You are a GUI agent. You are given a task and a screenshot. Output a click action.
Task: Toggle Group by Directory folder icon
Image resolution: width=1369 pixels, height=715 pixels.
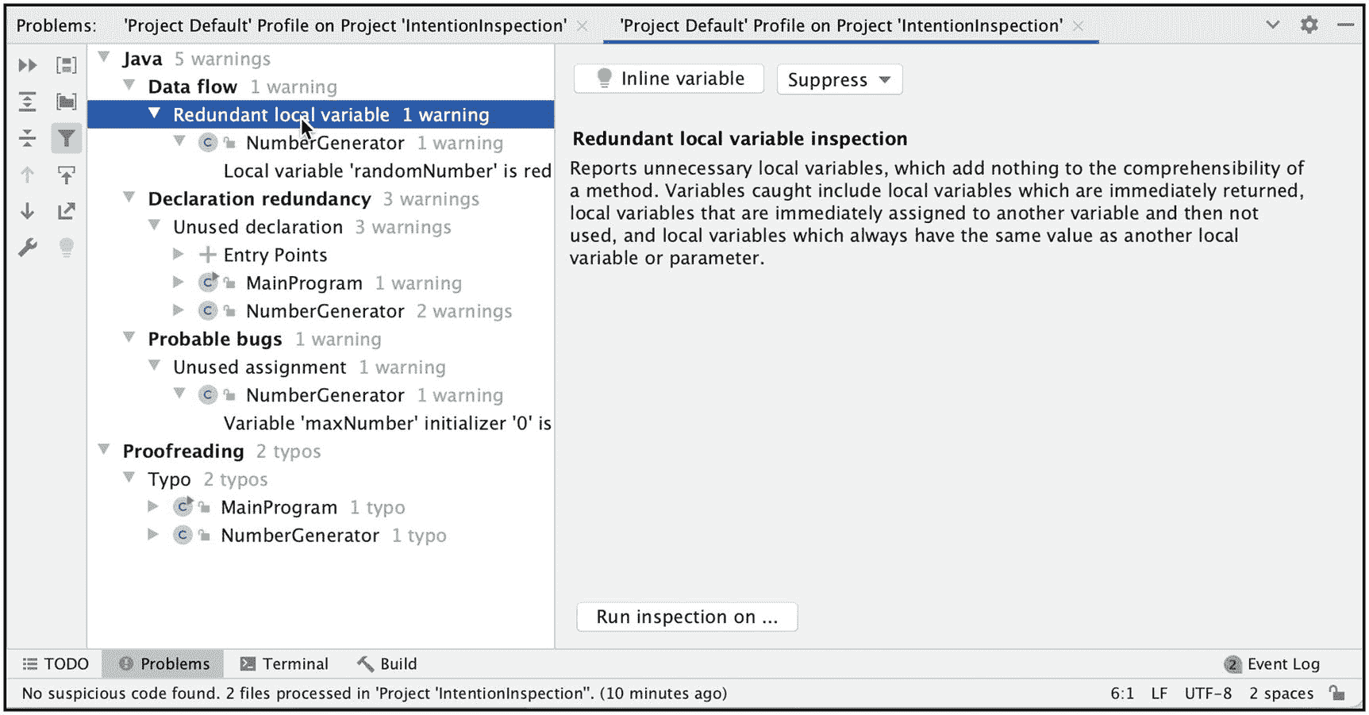pyautogui.click(x=67, y=102)
